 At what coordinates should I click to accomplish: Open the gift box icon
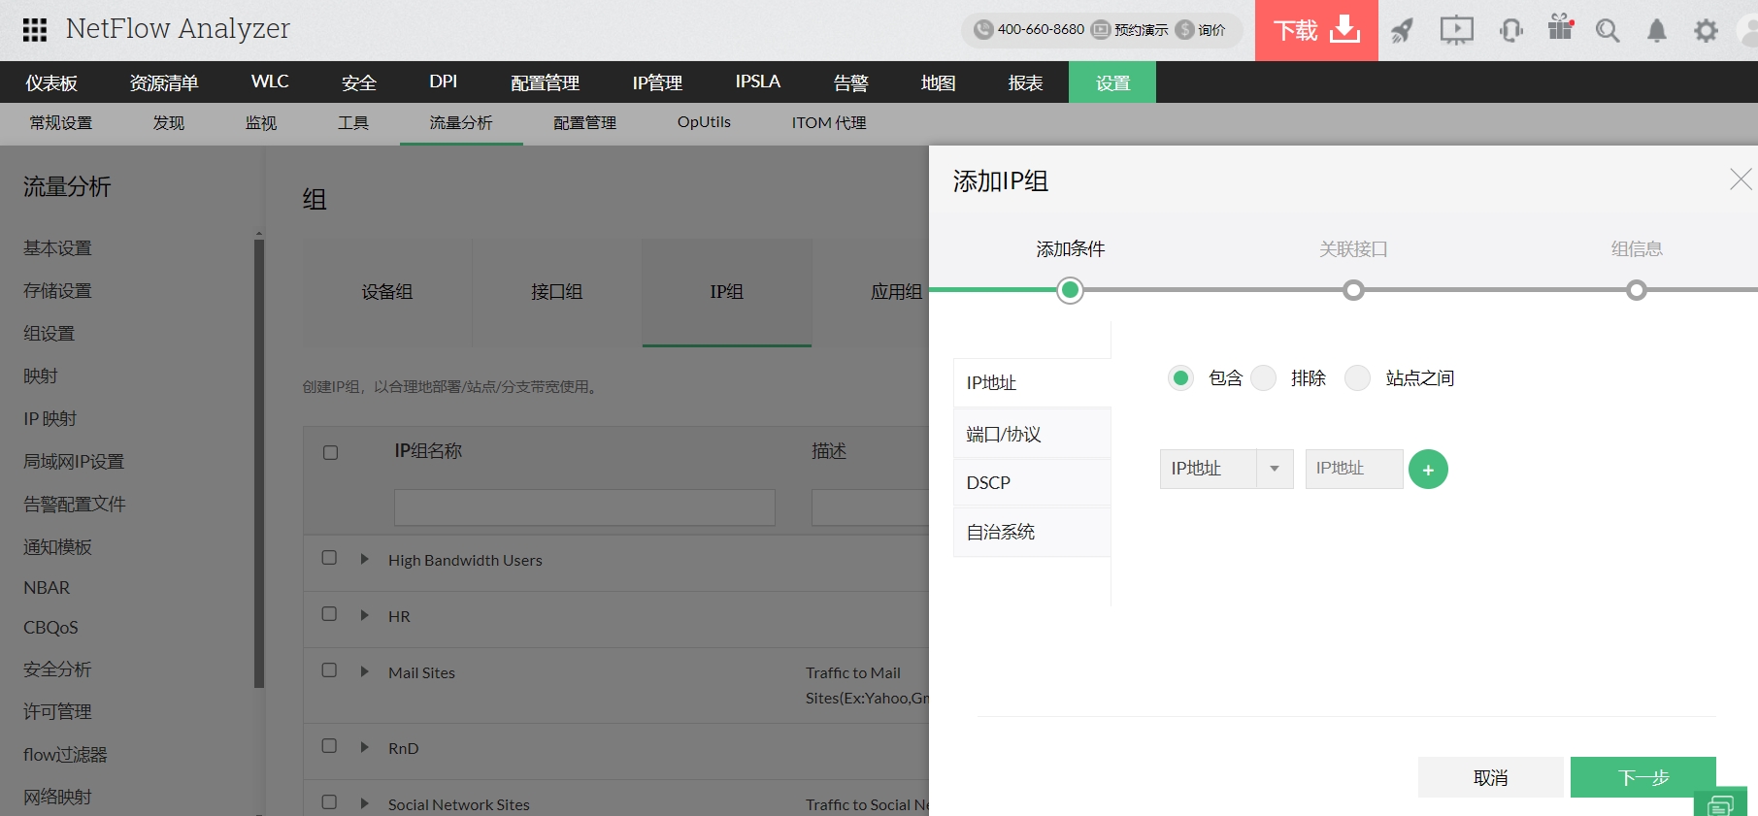[1560, 28]
